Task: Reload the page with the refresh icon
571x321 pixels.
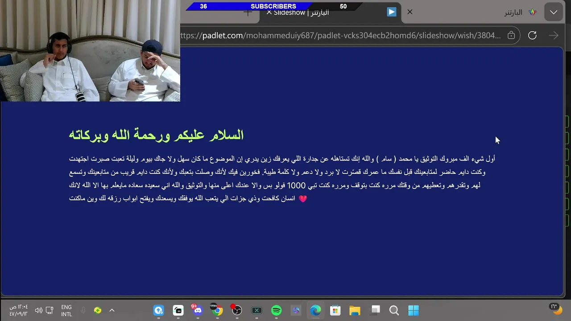Action: pos(532,36)
